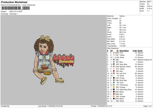
Task: Select the Black swatch in stop 21
Action: click(114, 99)
